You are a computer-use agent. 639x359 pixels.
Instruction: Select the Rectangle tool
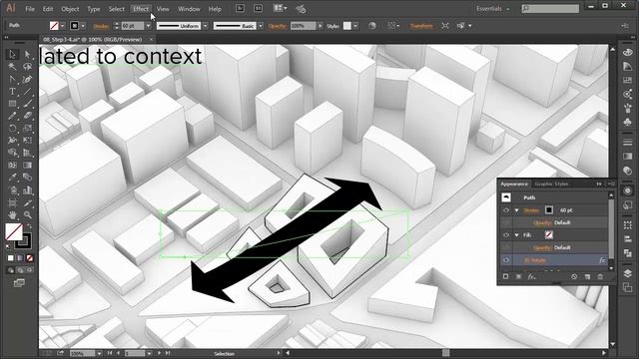tap(12, 104)
